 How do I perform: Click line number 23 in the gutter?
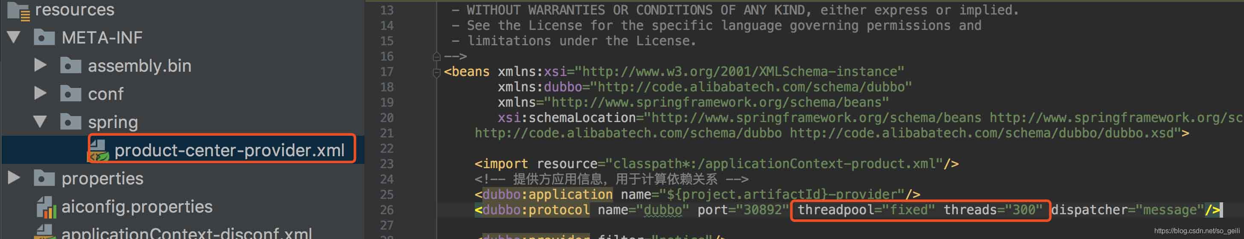387,164
